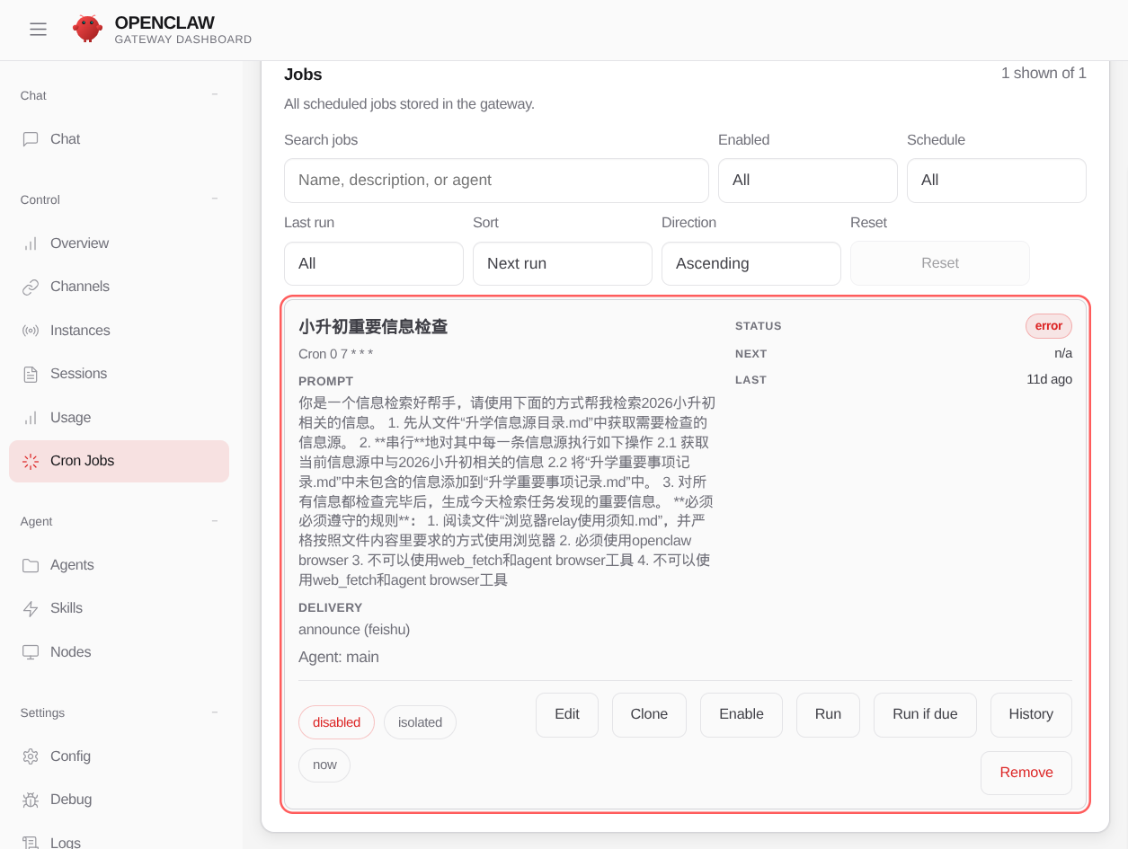Open Skills via the lightning bolt icon

click(x=31, y=609)
